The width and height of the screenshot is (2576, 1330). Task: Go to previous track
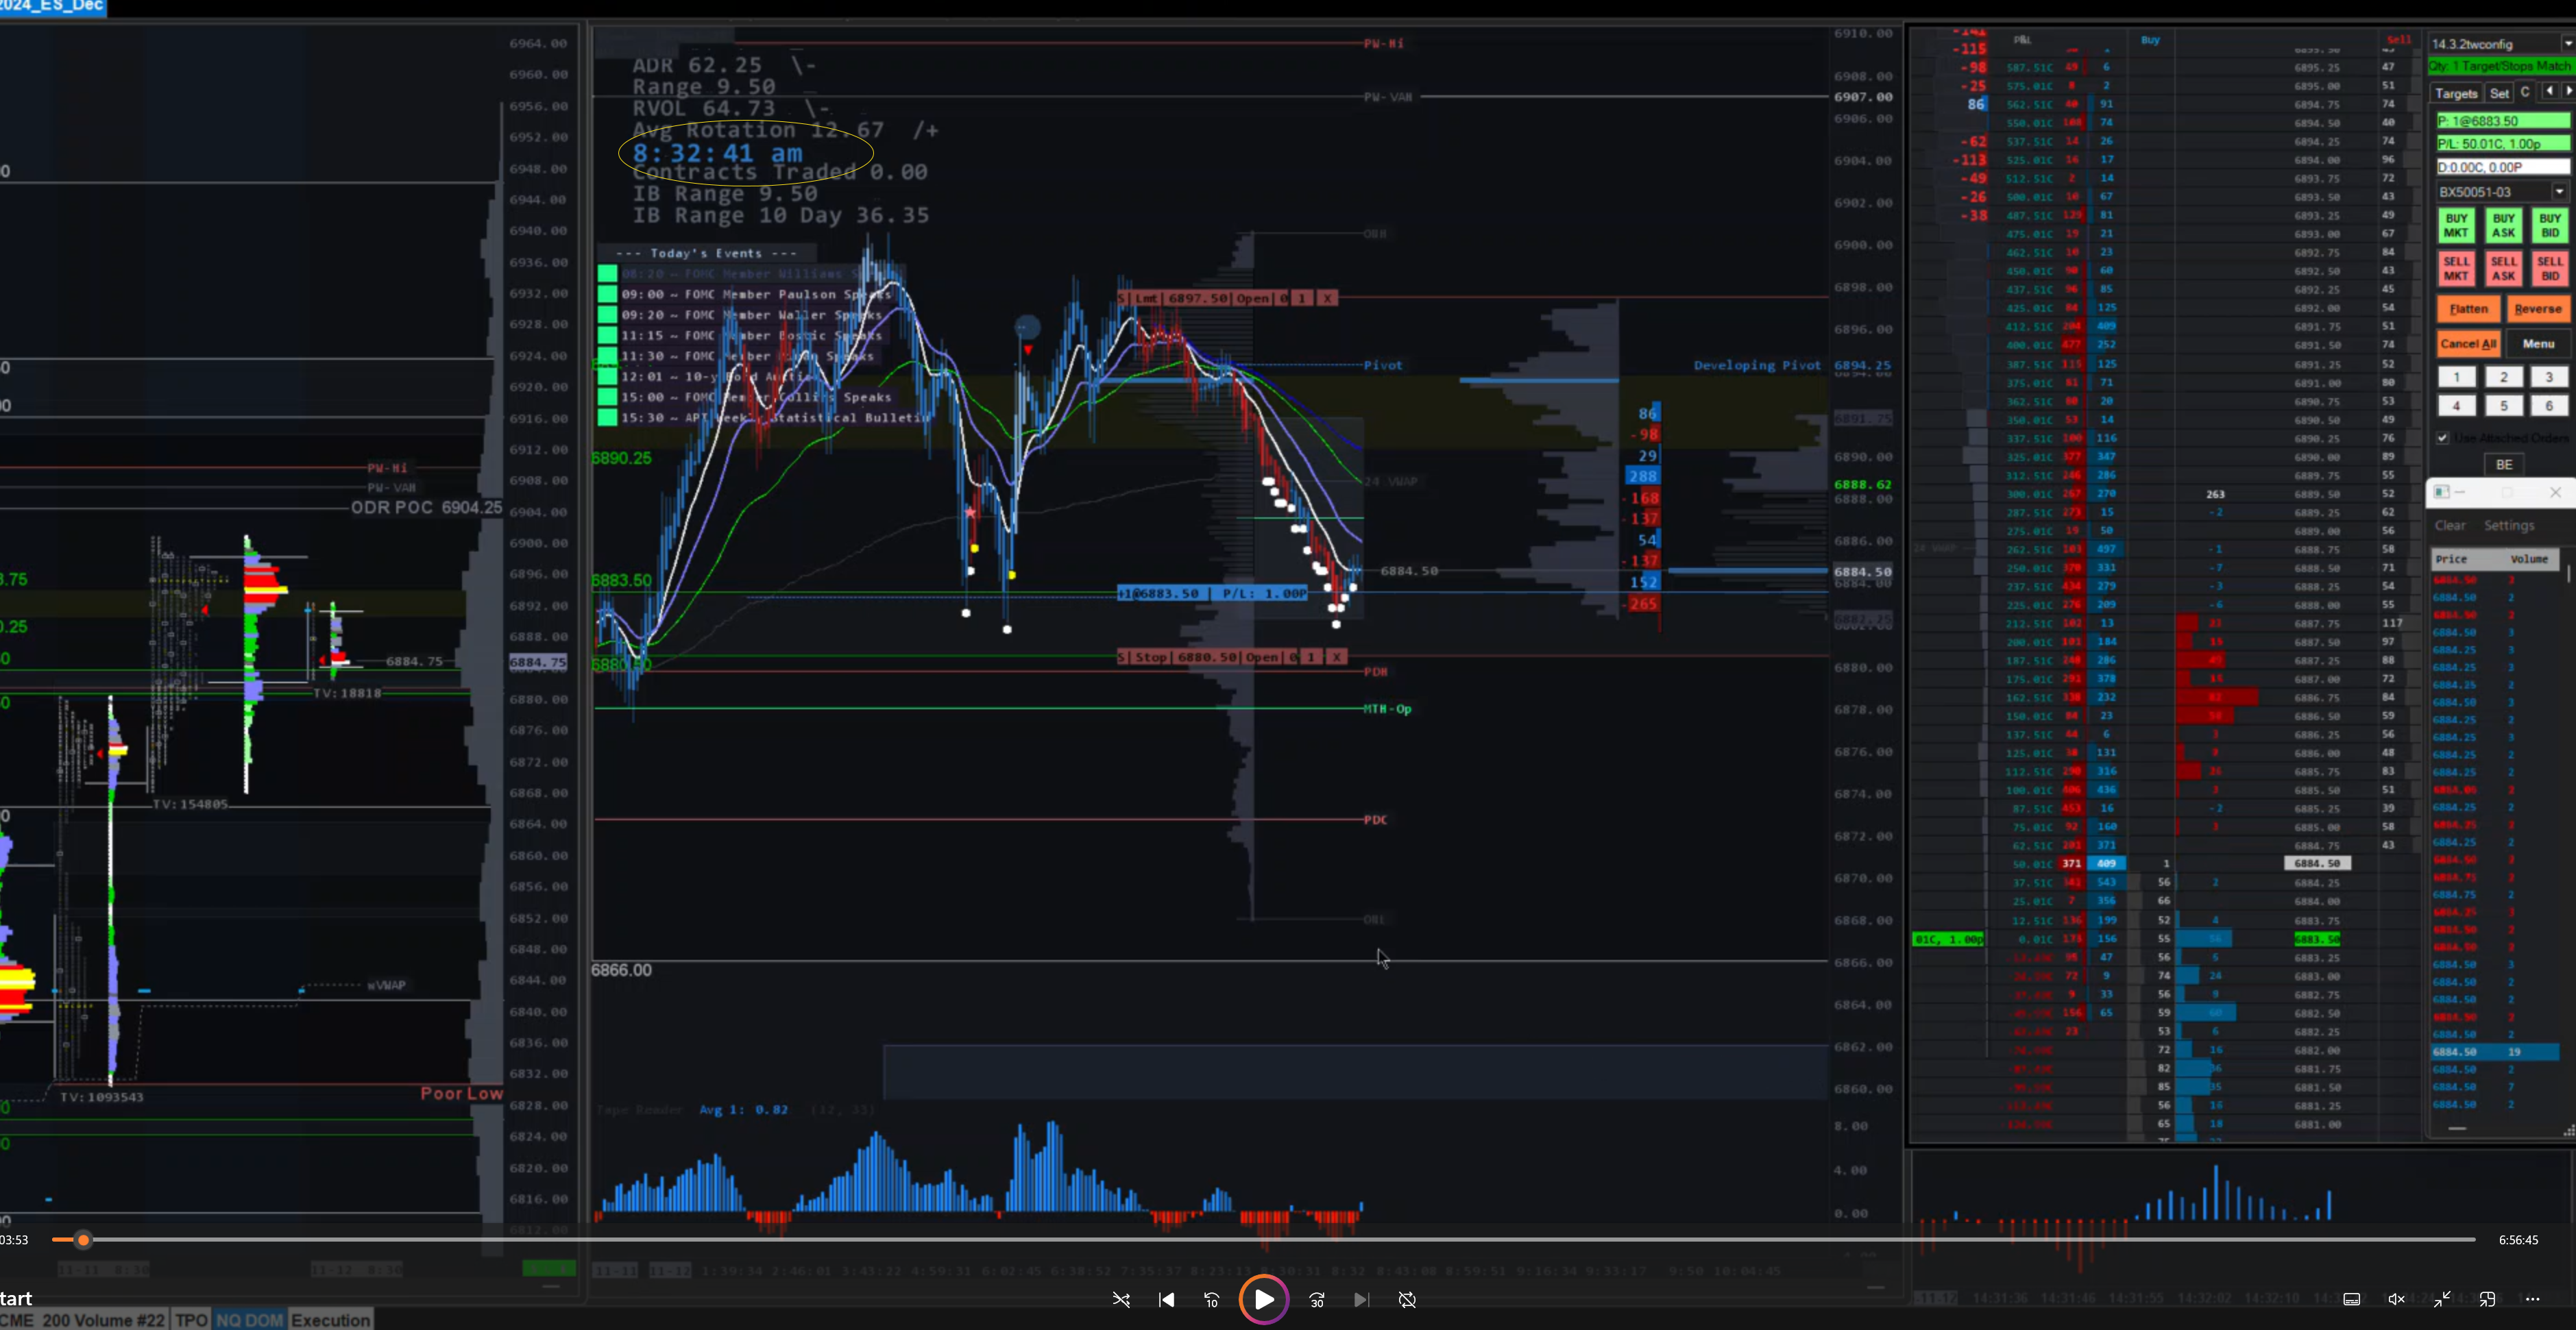click(x=1166, y=1299)
